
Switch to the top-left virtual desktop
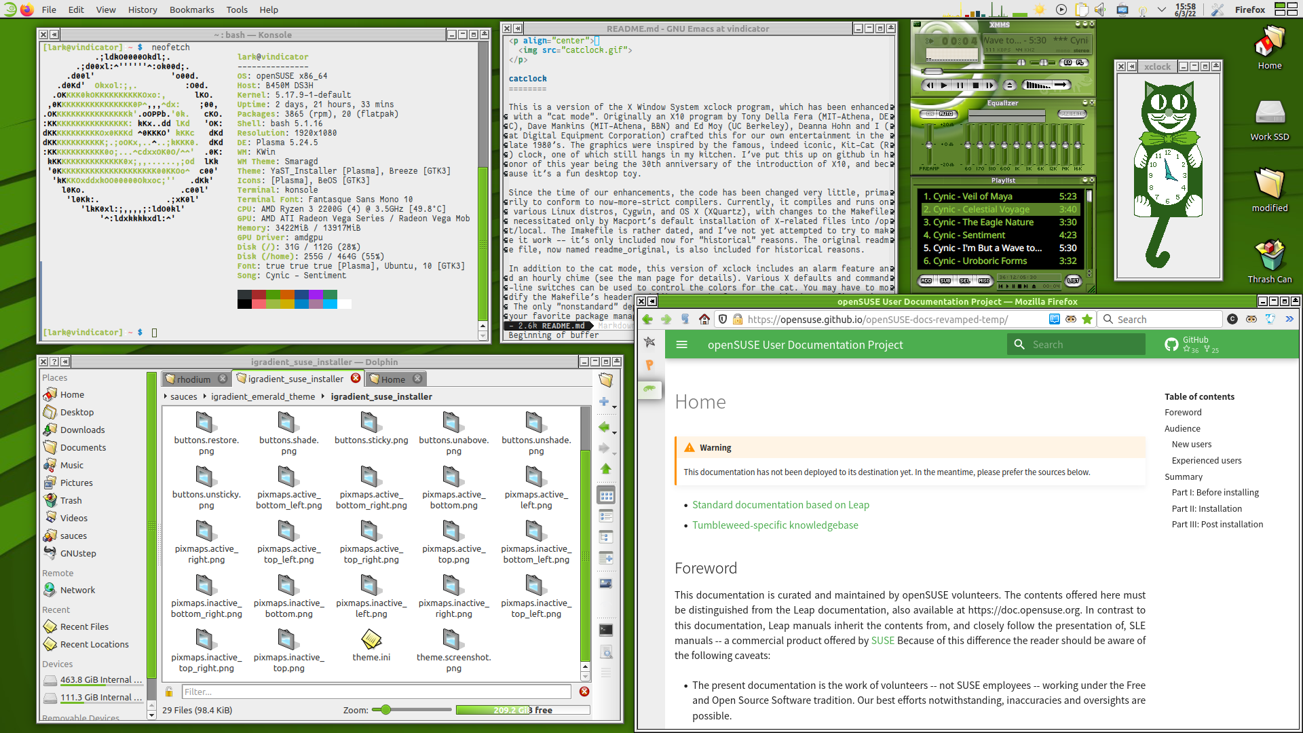1280,5
